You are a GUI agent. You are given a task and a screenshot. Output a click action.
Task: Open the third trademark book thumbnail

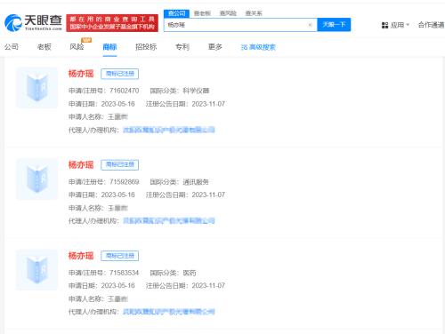click(36, 270)
